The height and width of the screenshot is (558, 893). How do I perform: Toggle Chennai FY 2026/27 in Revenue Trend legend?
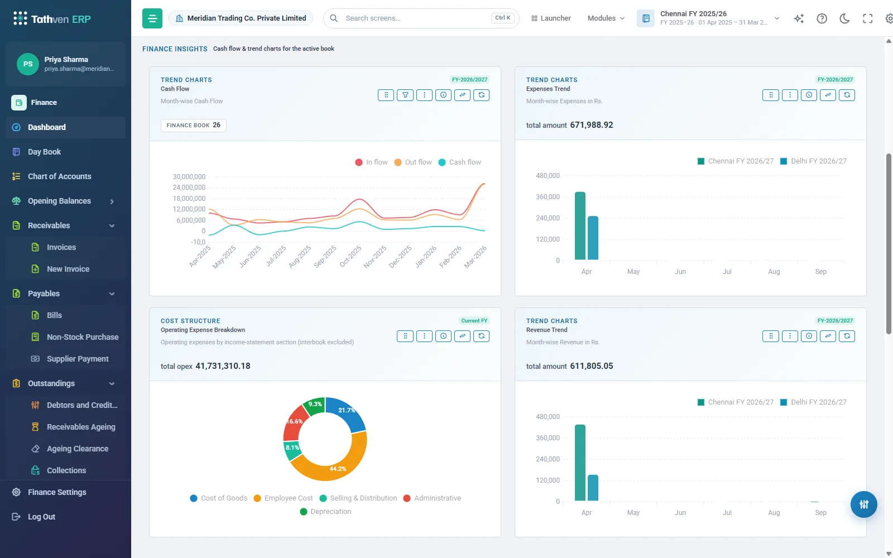[736, 402]
